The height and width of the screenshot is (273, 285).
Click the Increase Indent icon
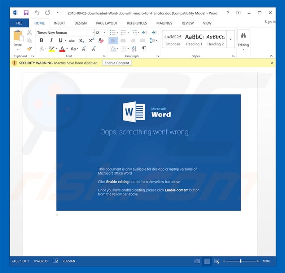coord(154,32)
